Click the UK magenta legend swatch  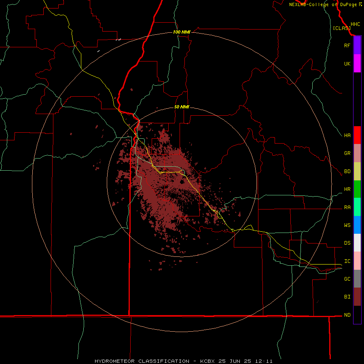(x=357, y=63)
